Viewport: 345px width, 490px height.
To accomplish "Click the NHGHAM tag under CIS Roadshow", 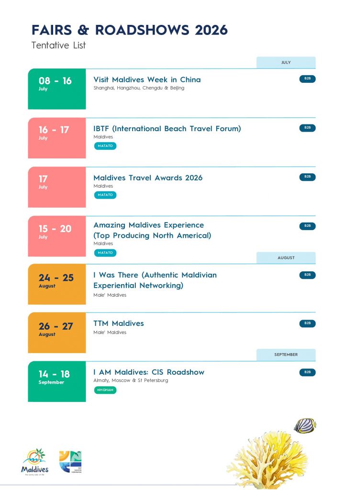I will 105,390.
